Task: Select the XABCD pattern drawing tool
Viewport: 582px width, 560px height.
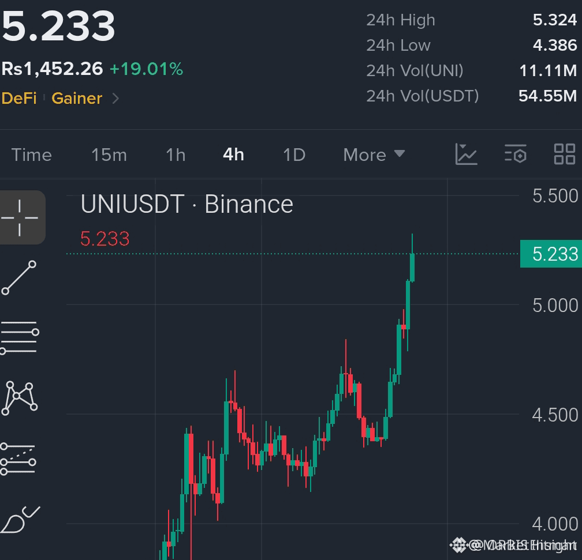Action: point(19,398)
